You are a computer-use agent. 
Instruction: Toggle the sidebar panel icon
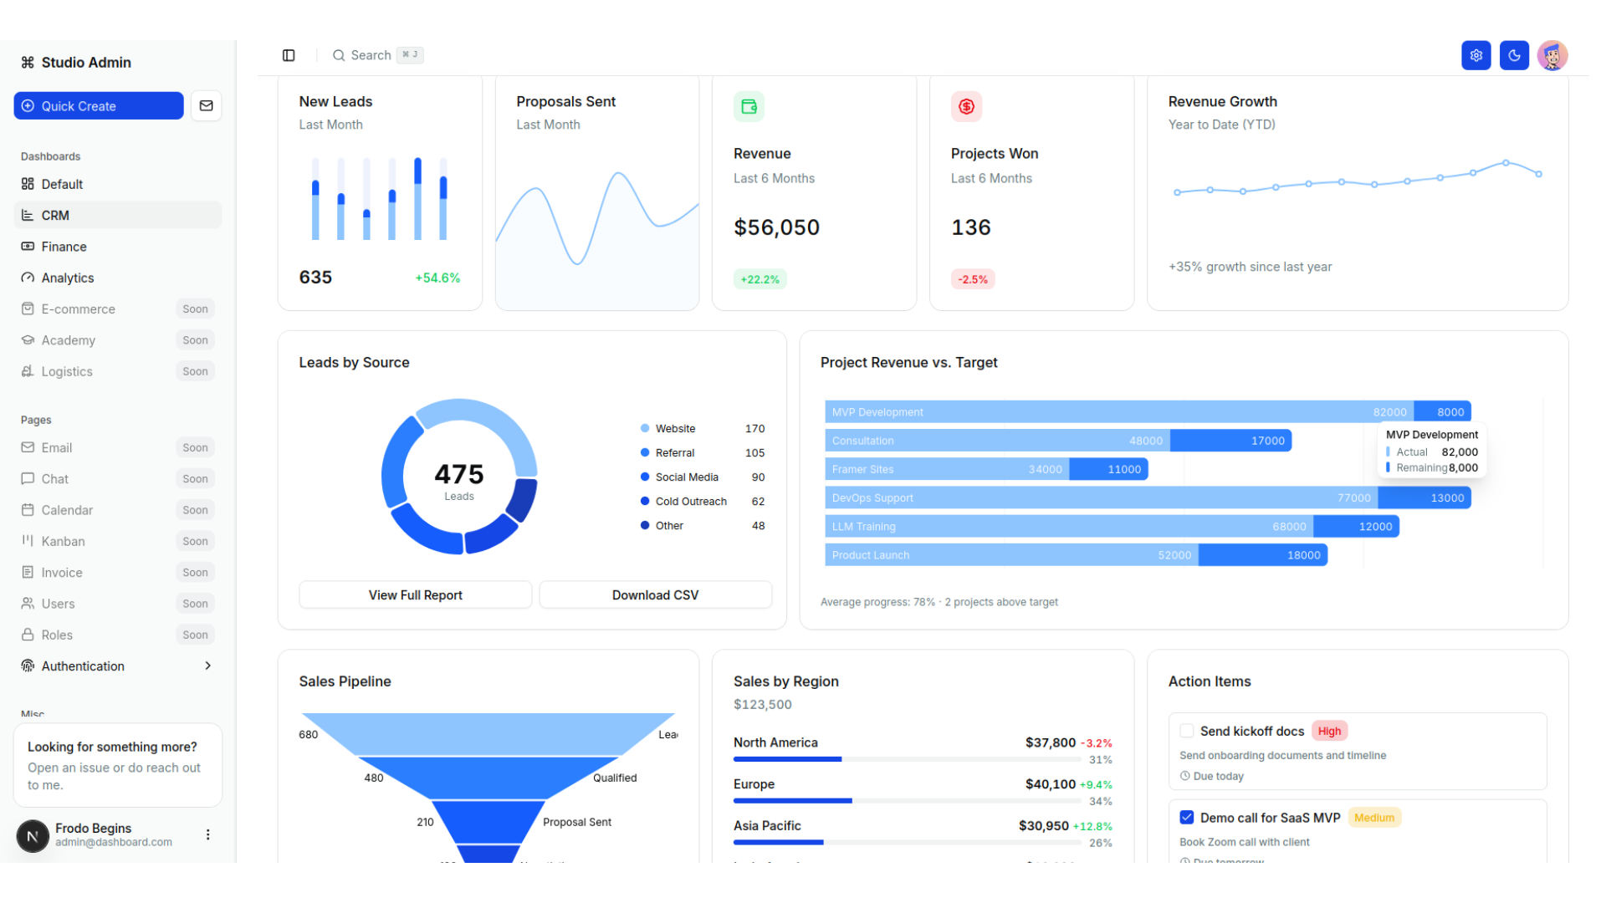289,55
